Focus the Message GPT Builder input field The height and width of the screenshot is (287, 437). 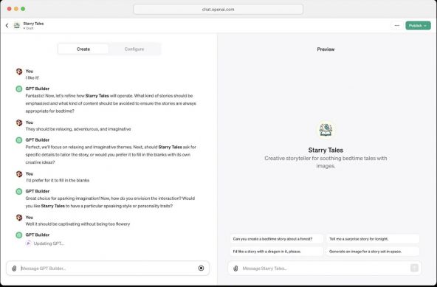tap(107, 269)
